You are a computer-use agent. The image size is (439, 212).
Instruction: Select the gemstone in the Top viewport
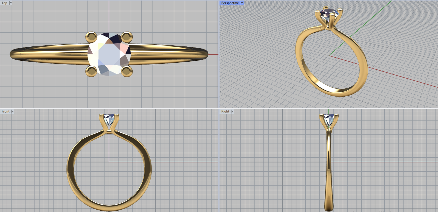point(109,54)
